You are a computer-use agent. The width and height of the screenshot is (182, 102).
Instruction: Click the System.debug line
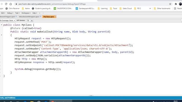coord(38,69)
